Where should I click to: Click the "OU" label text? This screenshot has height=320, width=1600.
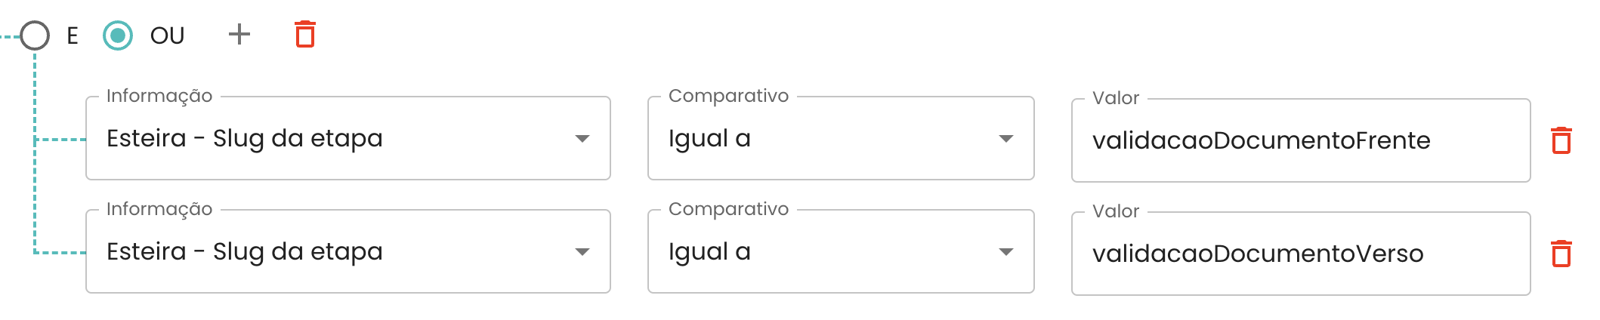[x=167, y=35]
